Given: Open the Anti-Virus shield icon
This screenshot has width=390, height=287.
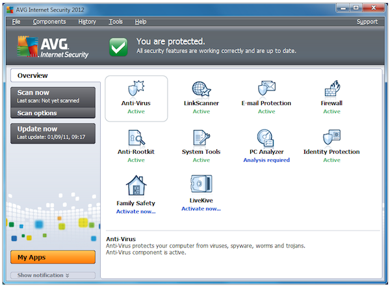Looking at the screenshot, I should (136, 88).
